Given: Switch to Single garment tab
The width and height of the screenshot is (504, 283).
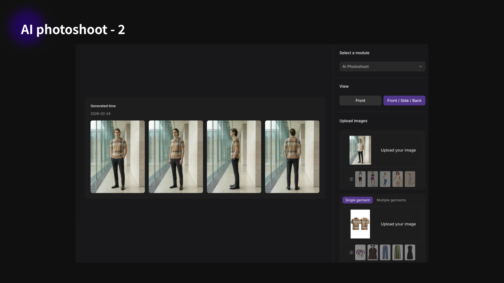Looking at the screenshot, I should click(357, 200).
